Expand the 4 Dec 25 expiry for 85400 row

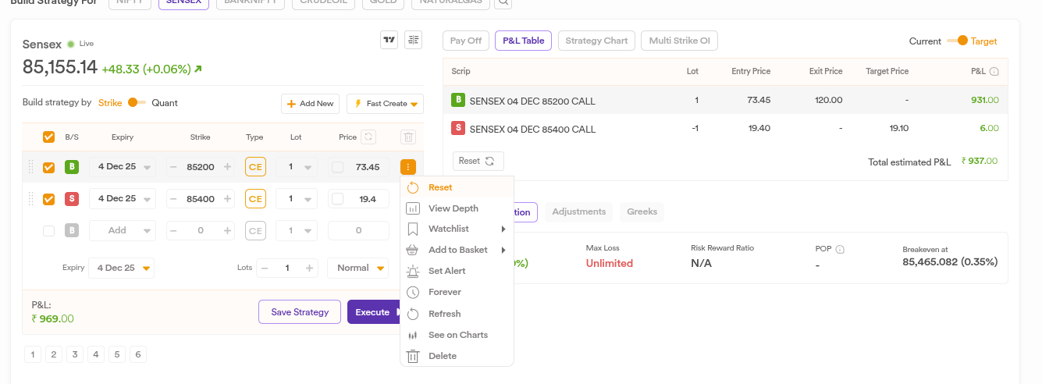pos(122,199)
